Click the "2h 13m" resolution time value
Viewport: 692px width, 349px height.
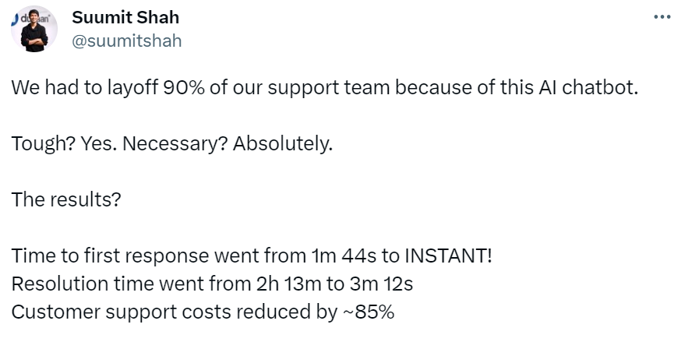[x=289, y=284]
